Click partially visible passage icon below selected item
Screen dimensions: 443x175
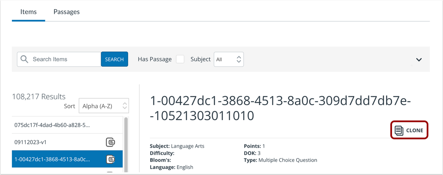[x=110, y=172]
